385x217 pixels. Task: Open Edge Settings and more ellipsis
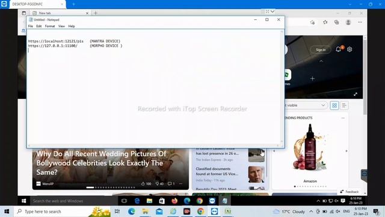(360, 22)
